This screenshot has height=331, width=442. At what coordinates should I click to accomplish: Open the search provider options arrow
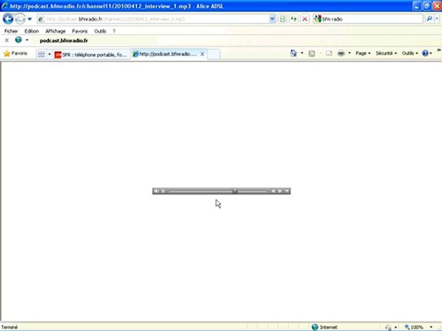[x=437, y=19]
